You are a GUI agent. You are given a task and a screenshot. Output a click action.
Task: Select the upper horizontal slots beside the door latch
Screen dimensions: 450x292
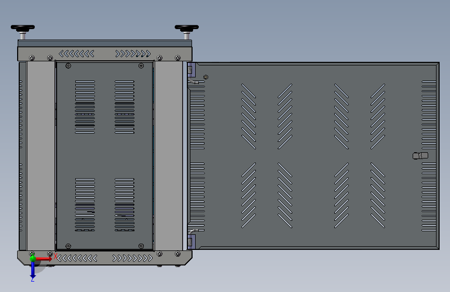coord(429,115)
